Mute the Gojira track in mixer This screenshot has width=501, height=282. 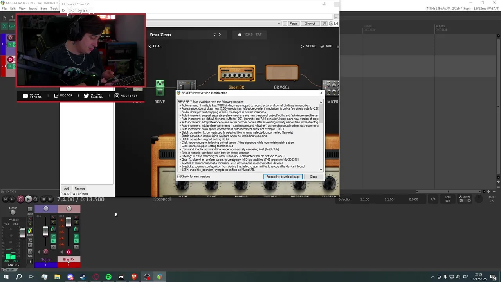53,217
